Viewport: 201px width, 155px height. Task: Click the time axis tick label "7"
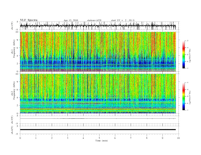pos(131,138)
